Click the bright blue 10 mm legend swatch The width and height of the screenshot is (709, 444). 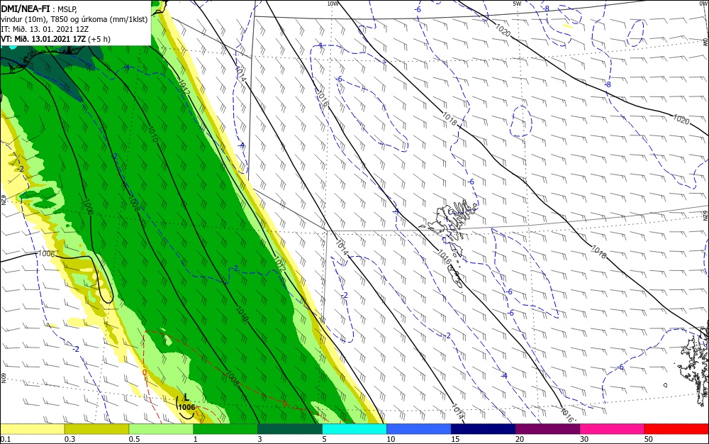click(419, 429)
